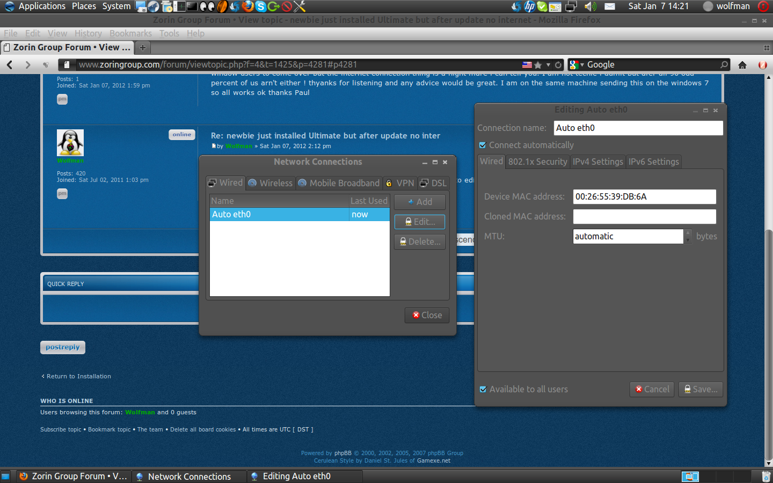The height and width of the screenshot is (483, 773).
Task: Click the search magnifier in Google search box
Action: click(724, 64)
